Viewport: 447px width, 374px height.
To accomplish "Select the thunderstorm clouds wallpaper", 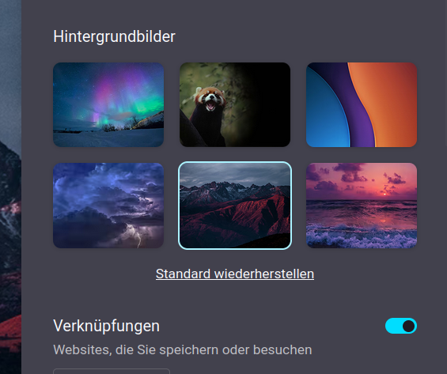I will pos(108,206).
